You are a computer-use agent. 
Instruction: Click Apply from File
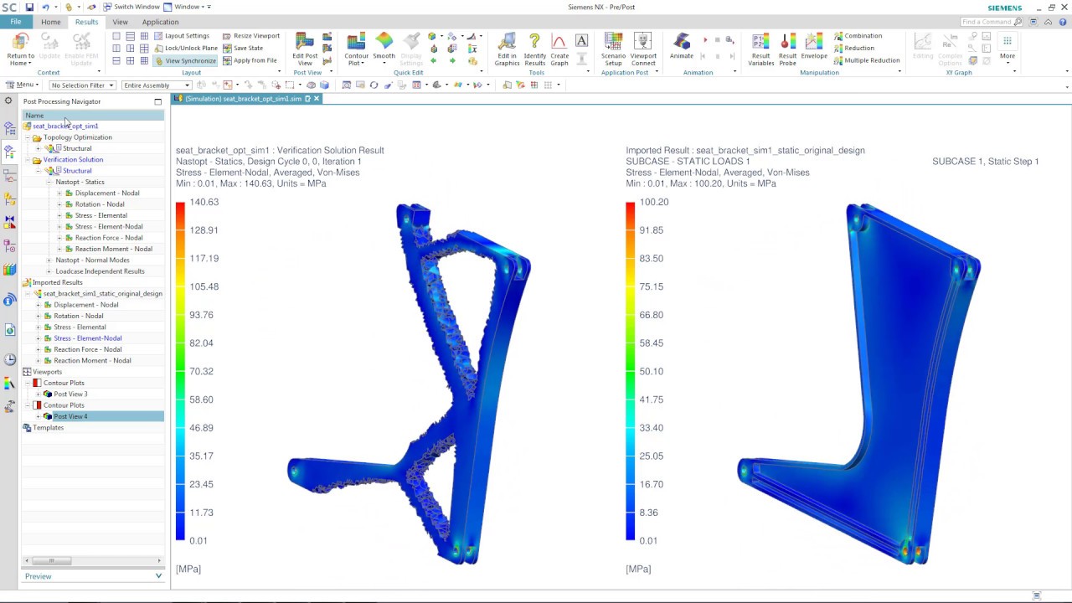(250, 60)
